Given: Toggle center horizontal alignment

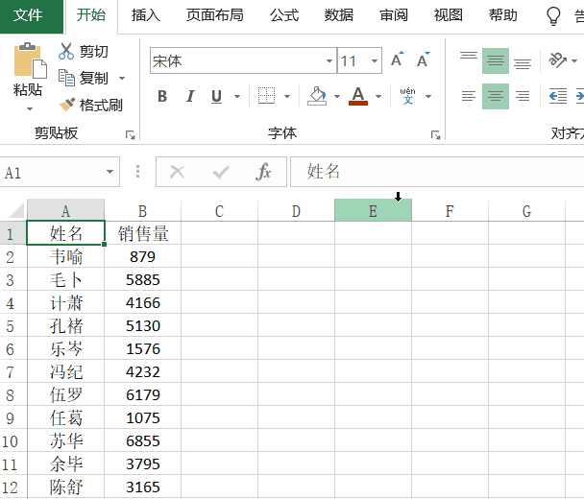Looking at the screenshot, I should click(x=496, y=96).
